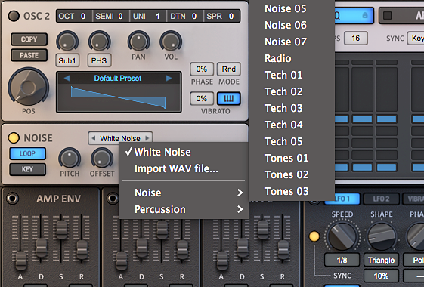Expand the Noise submenu

[x=184, y=193]
